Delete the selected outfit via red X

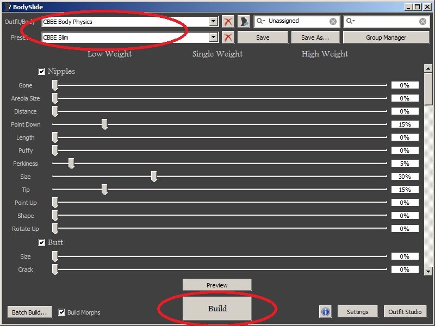pos(228,22)
